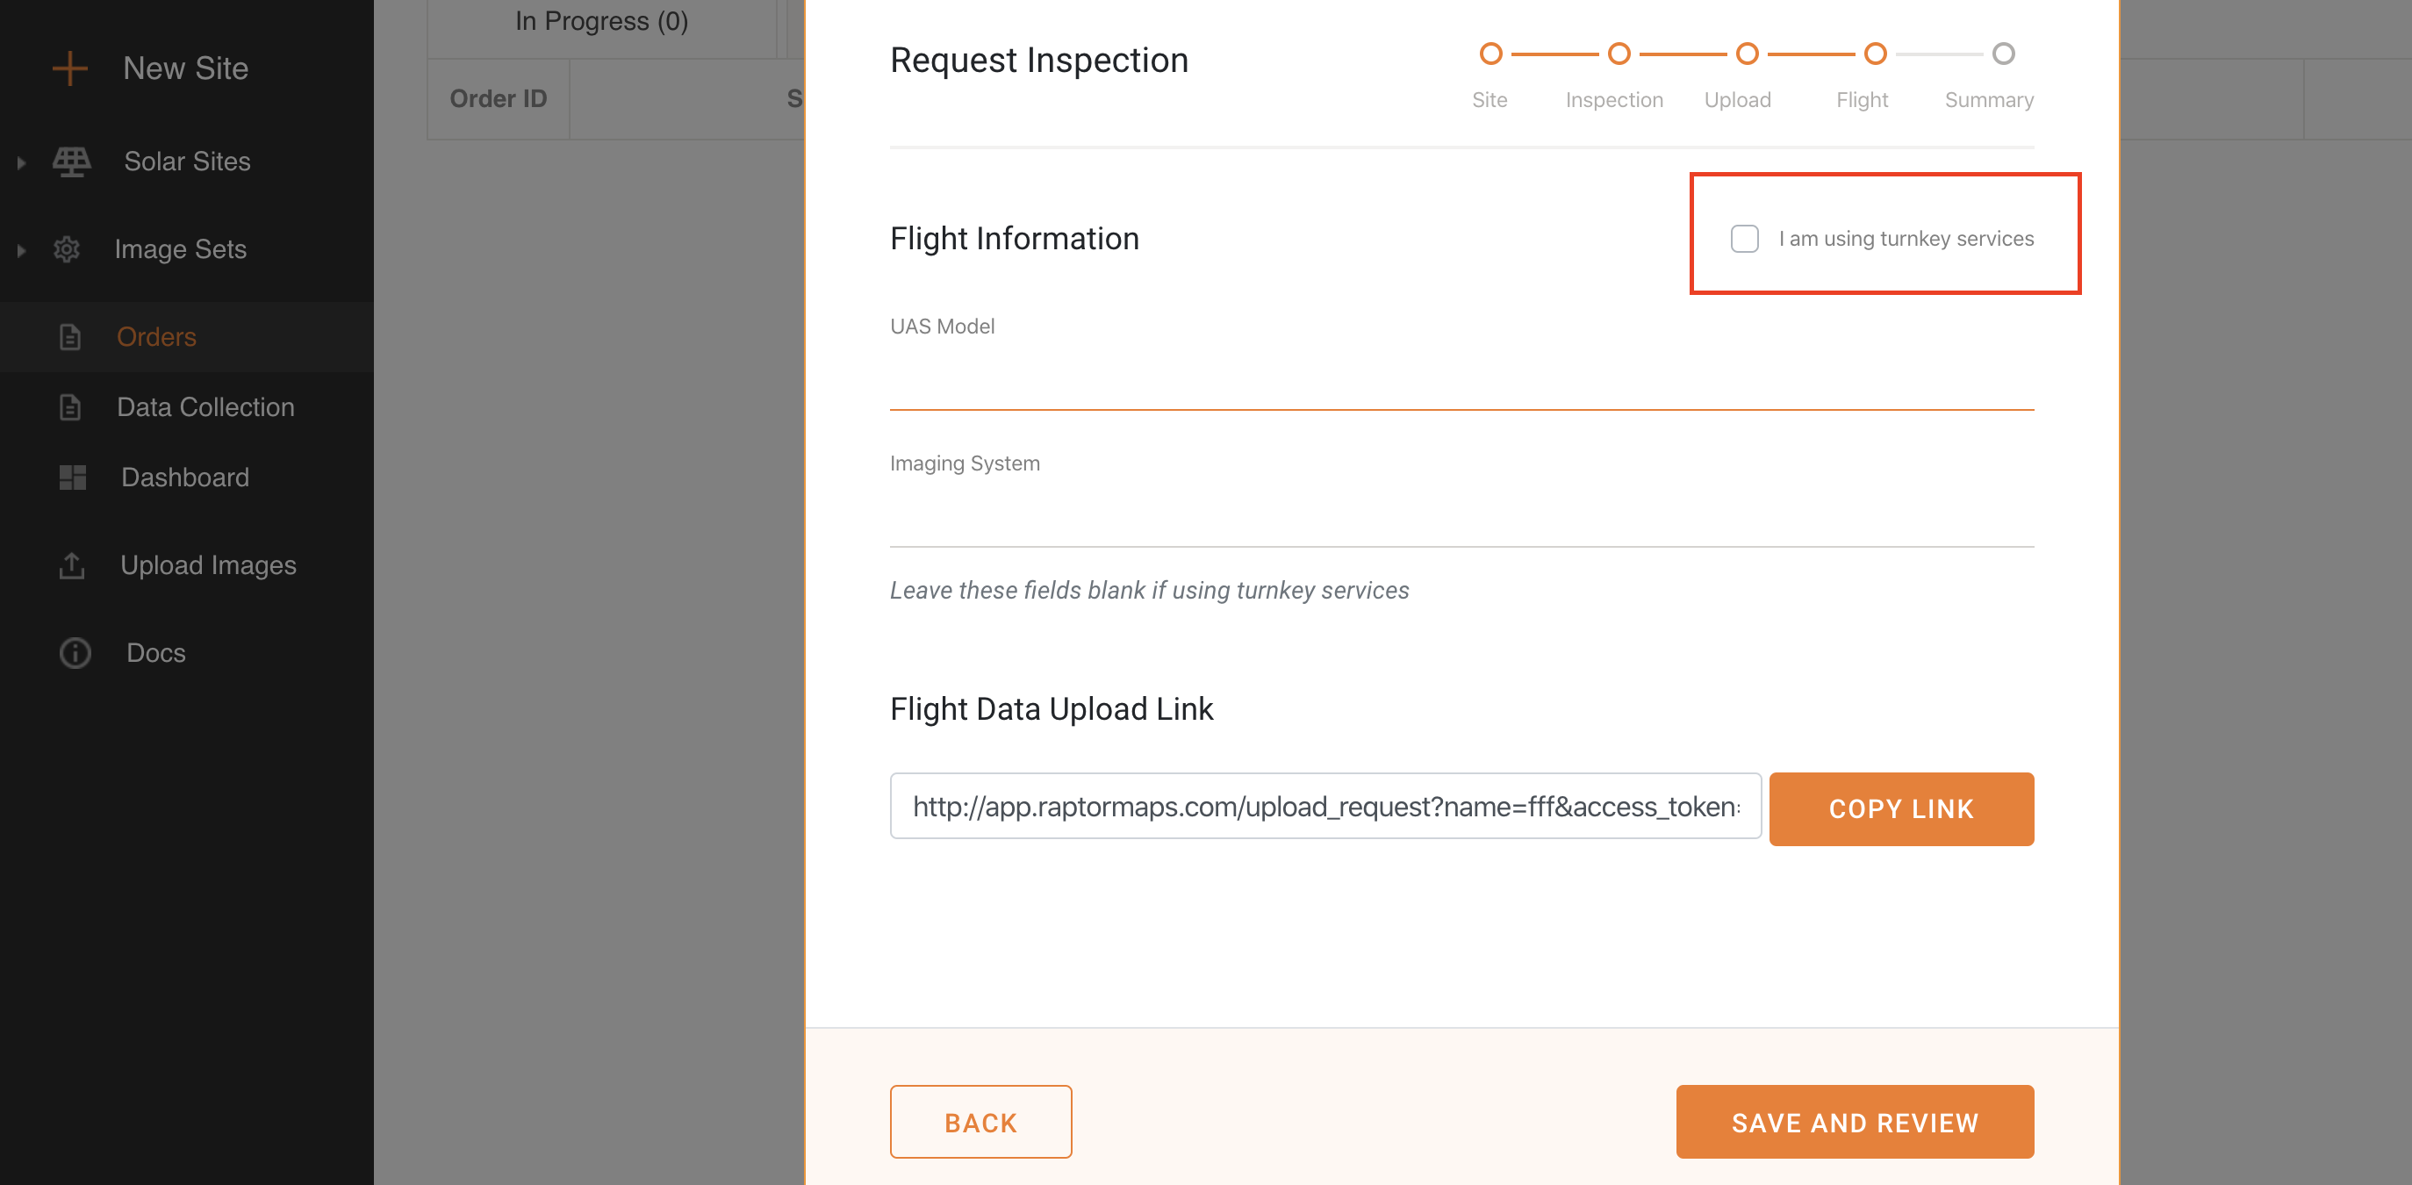Jump to the Site step circle
The image size is (2412, 1185).
pyautogui.click(x=1490, y=54)
